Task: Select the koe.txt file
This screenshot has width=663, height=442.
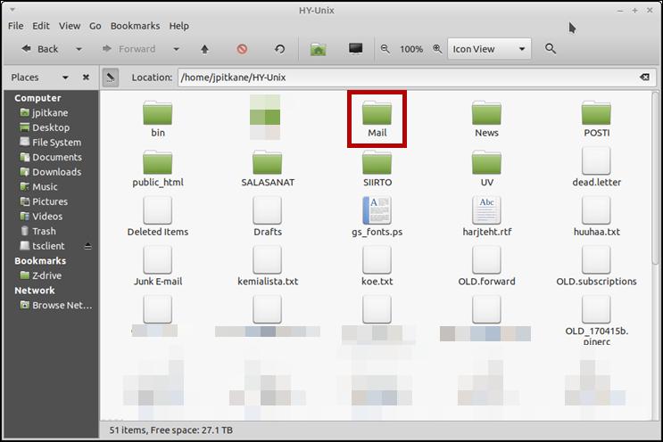Action: coord(377,266)
